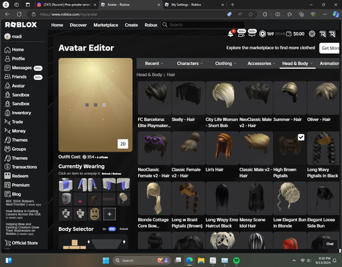
Task: Switch to the Discord browser tab
Action: pos(66,5)
